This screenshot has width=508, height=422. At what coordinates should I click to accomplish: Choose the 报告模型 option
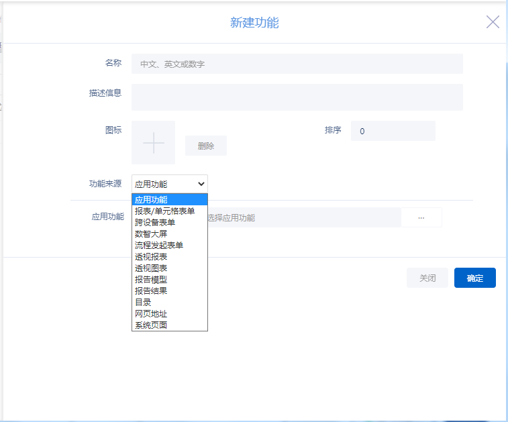[170, 279]
